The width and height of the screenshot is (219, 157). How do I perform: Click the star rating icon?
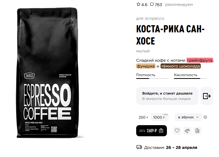pyautogui.click(x=138, y=4)
